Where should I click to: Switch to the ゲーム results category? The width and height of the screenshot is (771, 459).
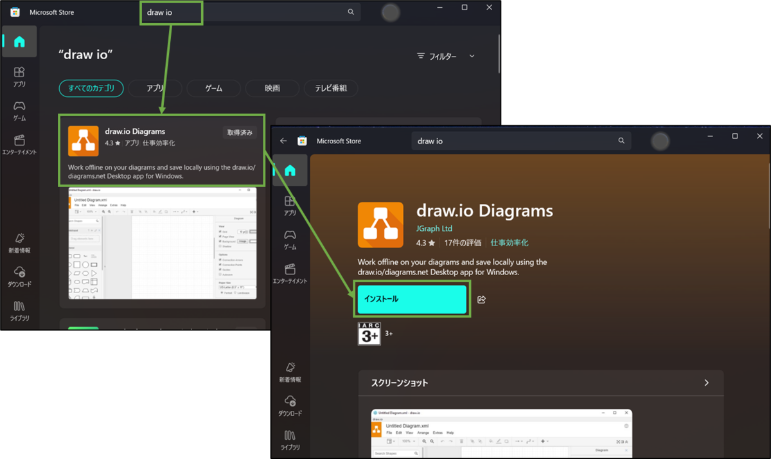coord(213,88)
